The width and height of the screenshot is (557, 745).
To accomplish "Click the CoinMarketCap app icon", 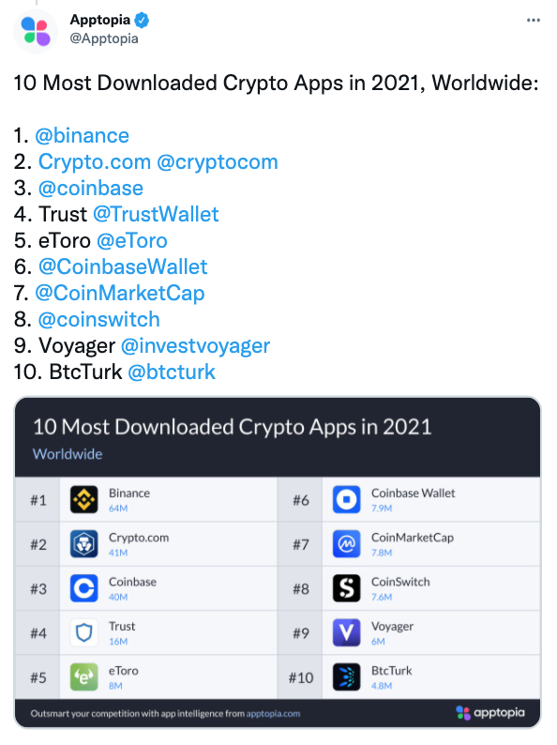I will pyautogui.click(x=347, y=543).
